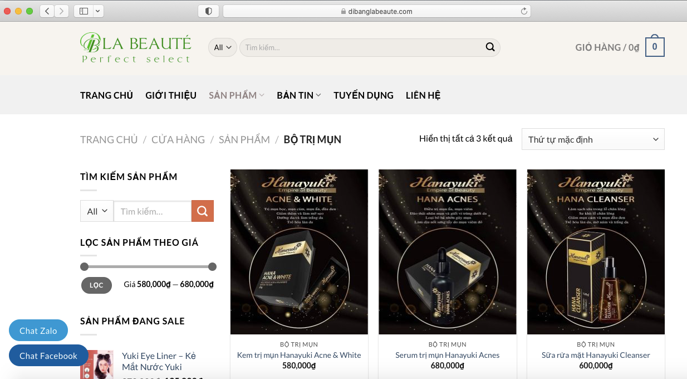687x379 pixels.
Task: Click the Chat Facebook button
Action: pos(48,356)
